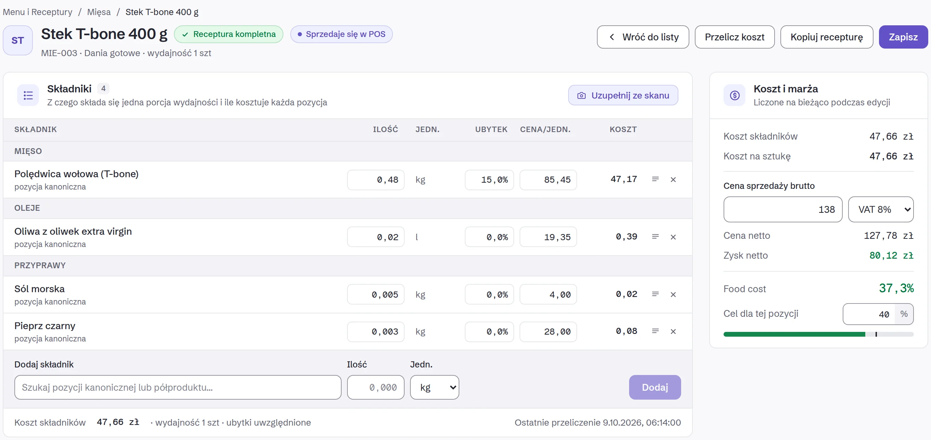Click Przelicz koszt button
Viewport: 931px width, 440px height.
pyautogui.click(x=735, y=37)
